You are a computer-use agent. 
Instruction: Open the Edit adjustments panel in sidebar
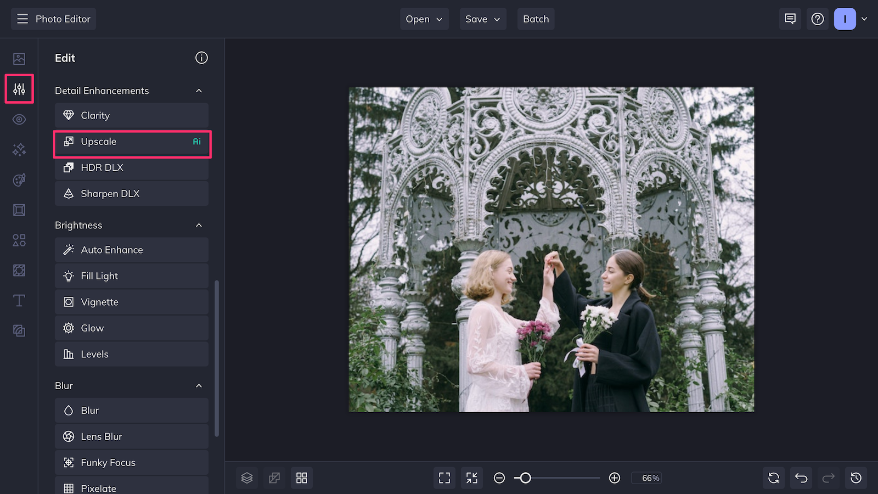click(19, 88)
